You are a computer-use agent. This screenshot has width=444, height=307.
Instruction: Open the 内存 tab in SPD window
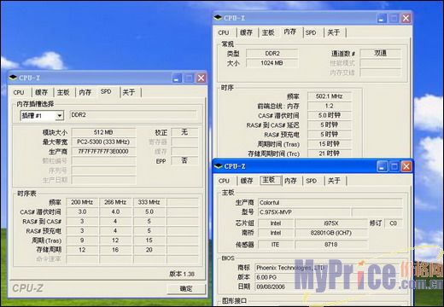(x=85, y=92)
